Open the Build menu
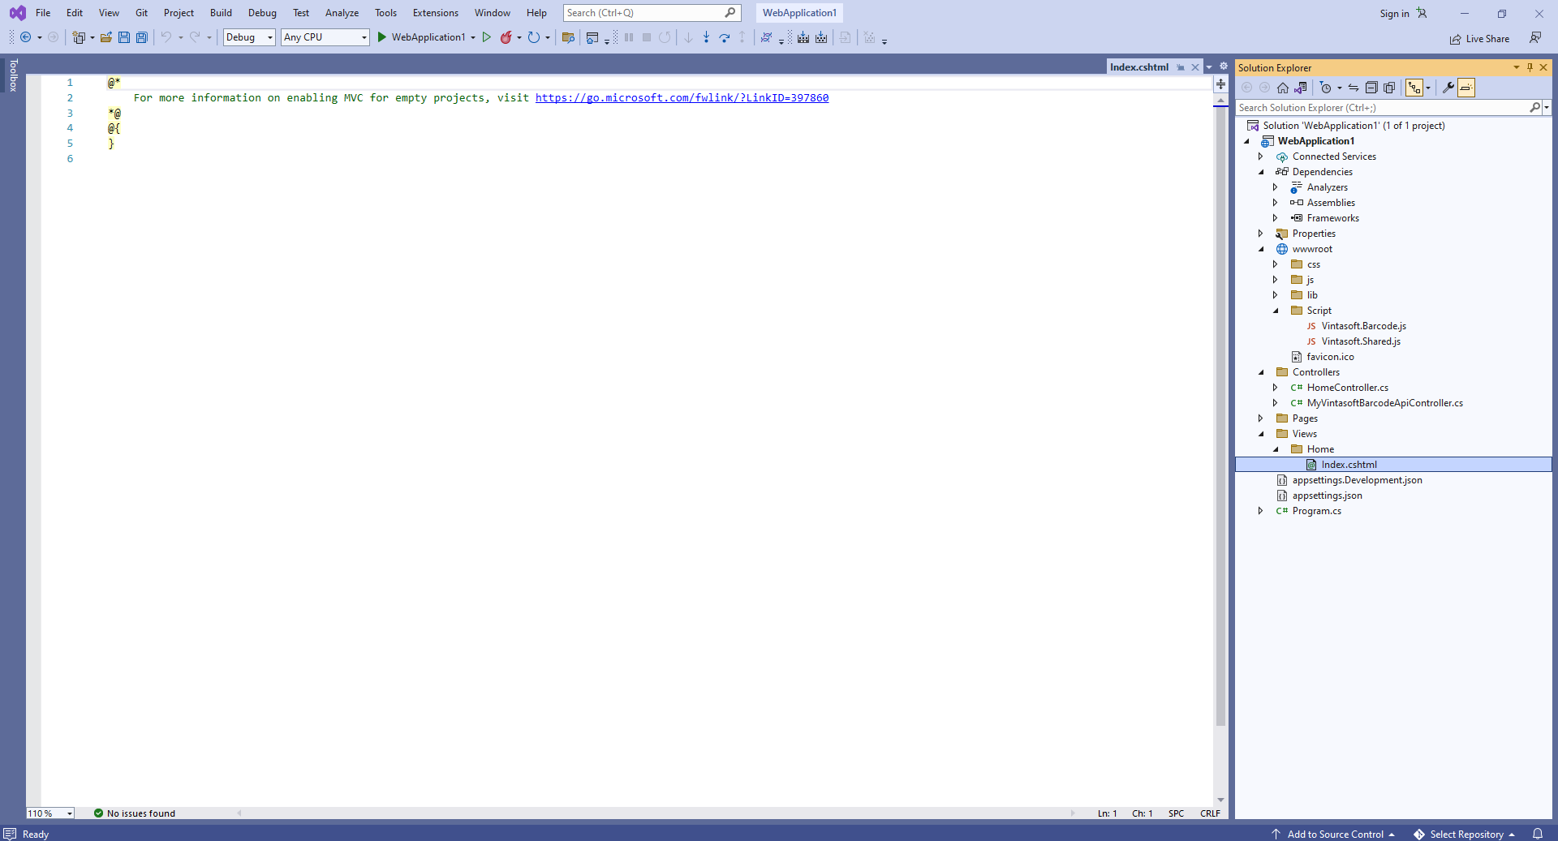 click(221, 13)
